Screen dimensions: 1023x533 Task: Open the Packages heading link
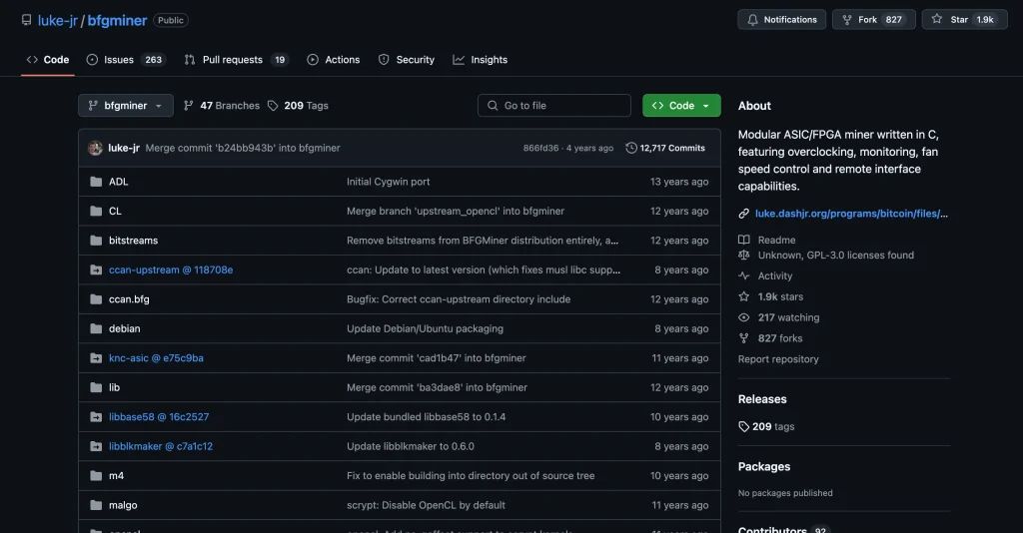pyautogui.click(x=764, y=466)
